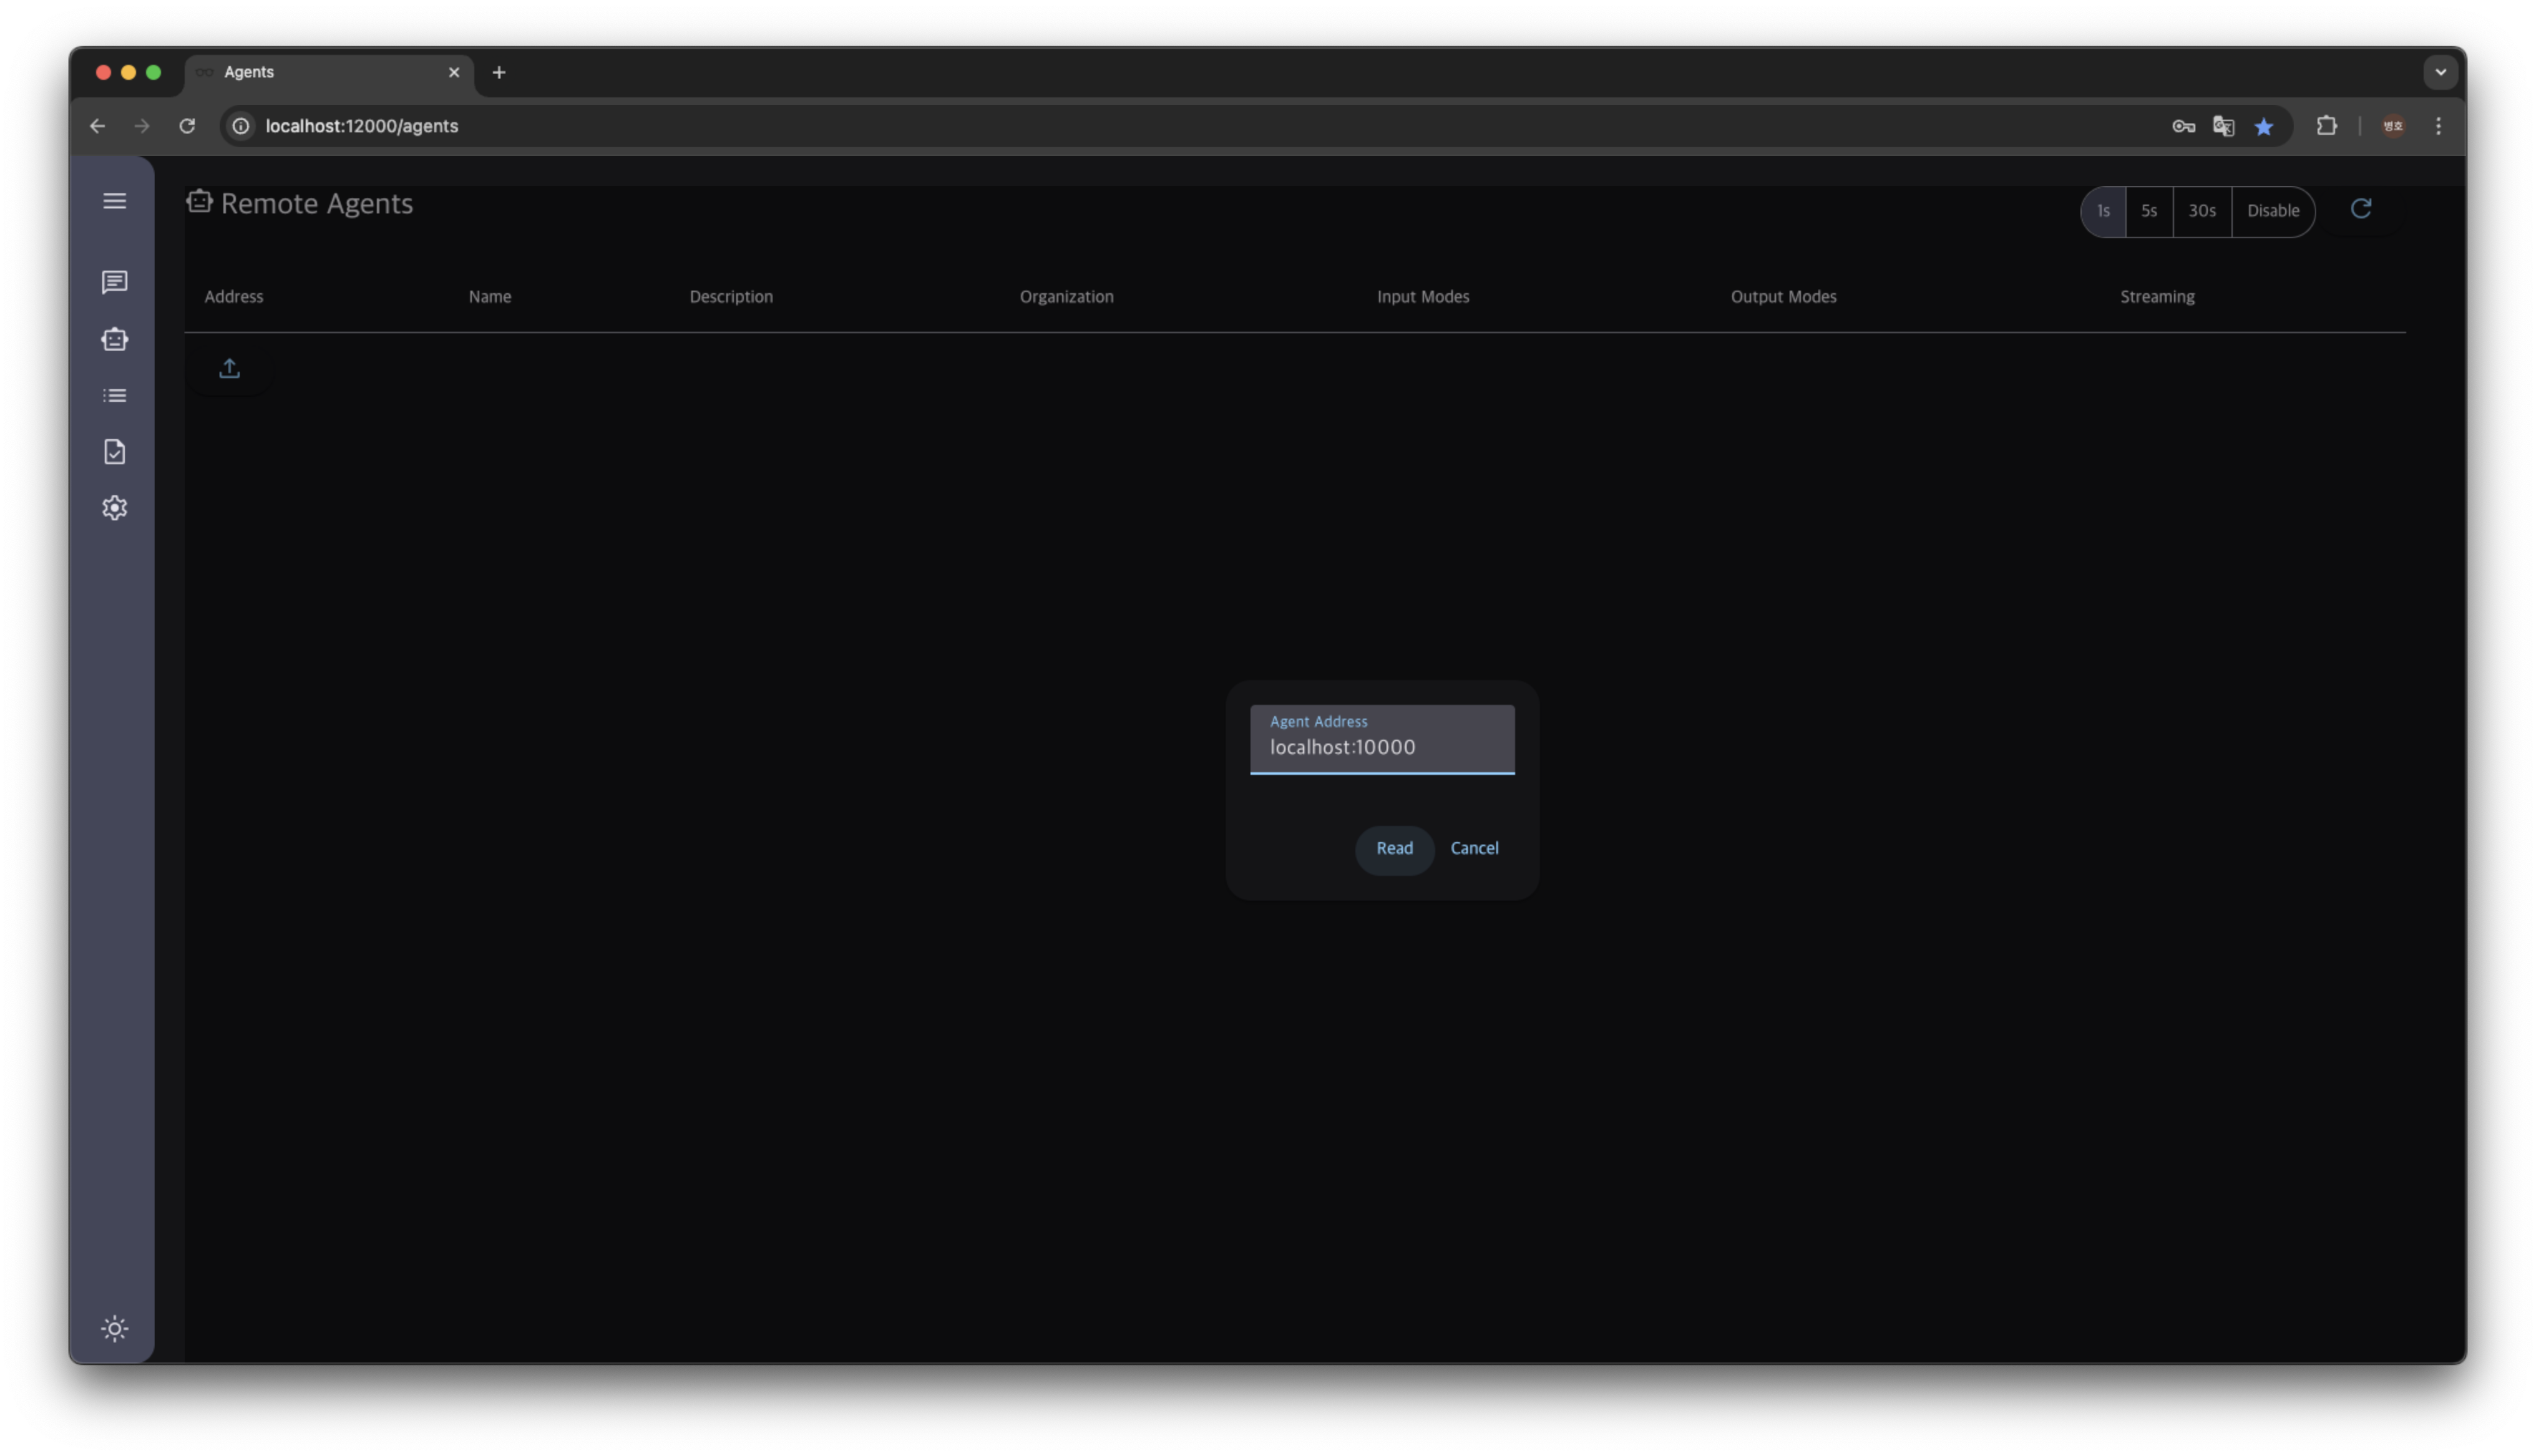Cancel the agent address dialog
2536x1456 pixels.
click(x=1473, y=848)
